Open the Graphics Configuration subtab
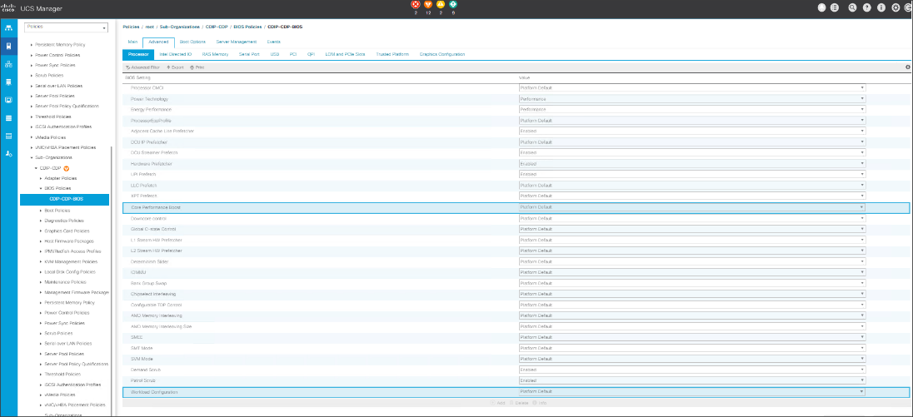 (442, 54)
